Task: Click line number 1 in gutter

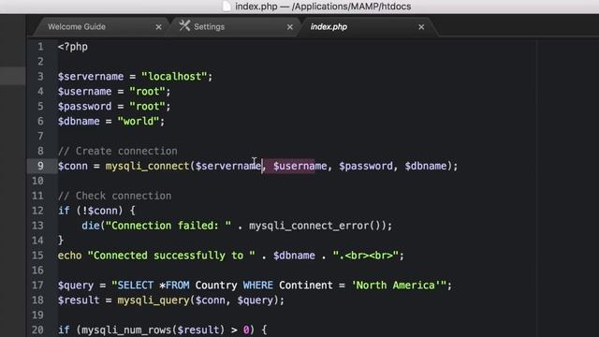Action: (x=40, y=47)
